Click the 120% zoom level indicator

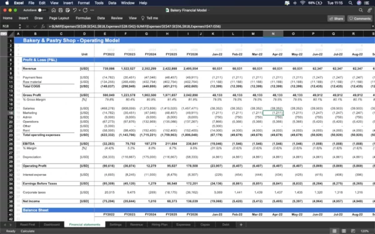pyautogui.click(x=364, y=231)
